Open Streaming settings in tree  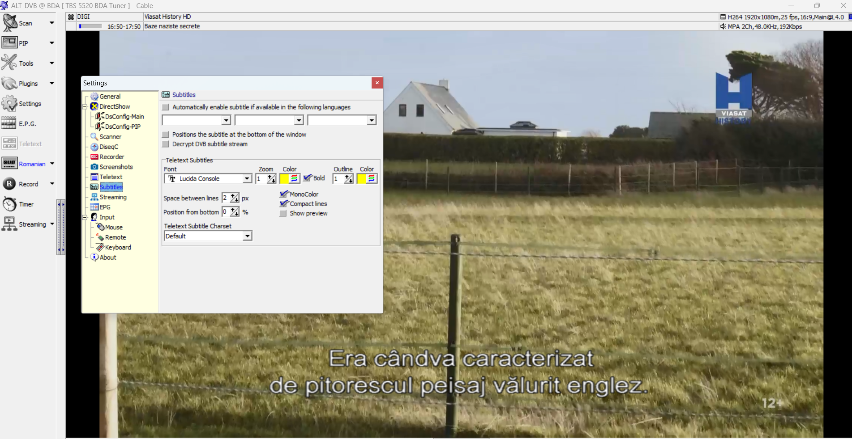point(113,197)
